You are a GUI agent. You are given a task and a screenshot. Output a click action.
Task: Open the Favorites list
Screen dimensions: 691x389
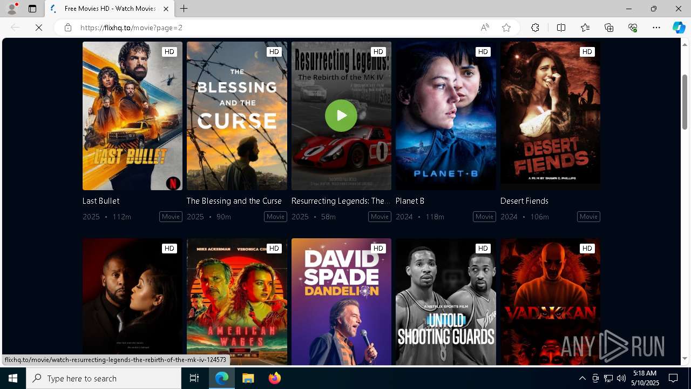(x=585, y=28)
